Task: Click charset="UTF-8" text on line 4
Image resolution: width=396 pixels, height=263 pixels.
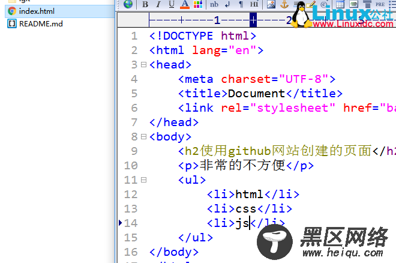Action: tap(275, 79)
